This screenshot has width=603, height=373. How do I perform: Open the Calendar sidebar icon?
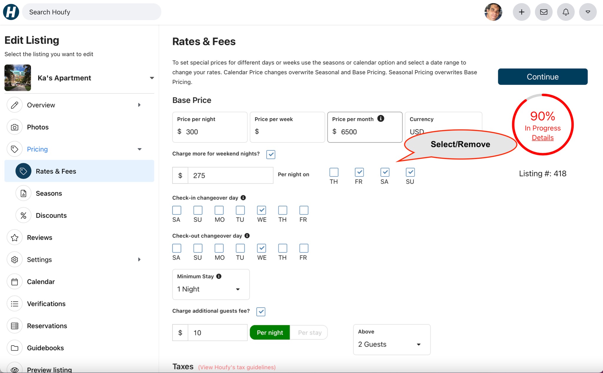click(x=14, y=282)
